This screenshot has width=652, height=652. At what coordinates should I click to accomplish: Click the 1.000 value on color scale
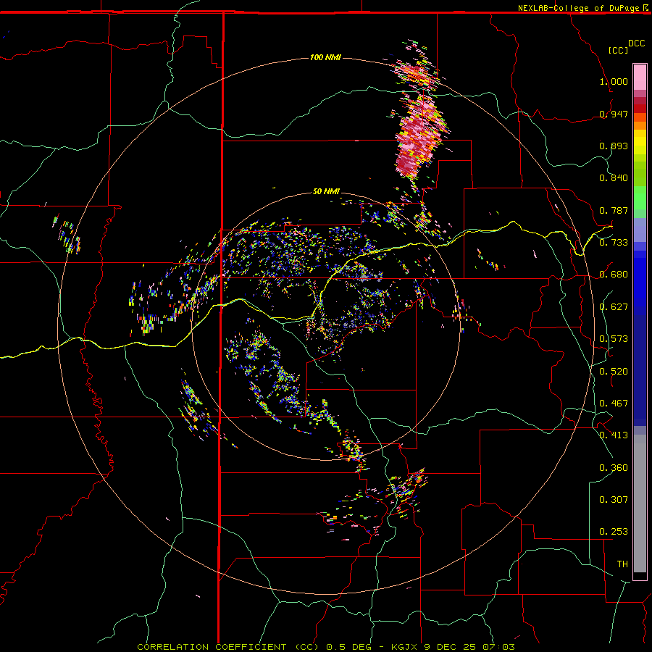(x=614, y=81)
